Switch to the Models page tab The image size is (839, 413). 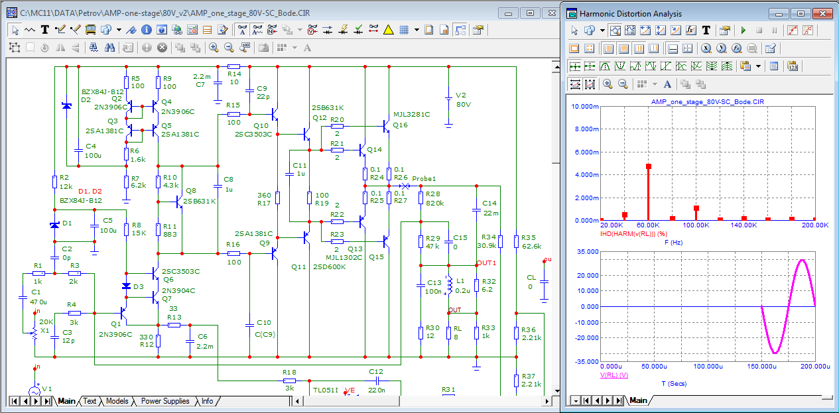[x=117, y=401]
